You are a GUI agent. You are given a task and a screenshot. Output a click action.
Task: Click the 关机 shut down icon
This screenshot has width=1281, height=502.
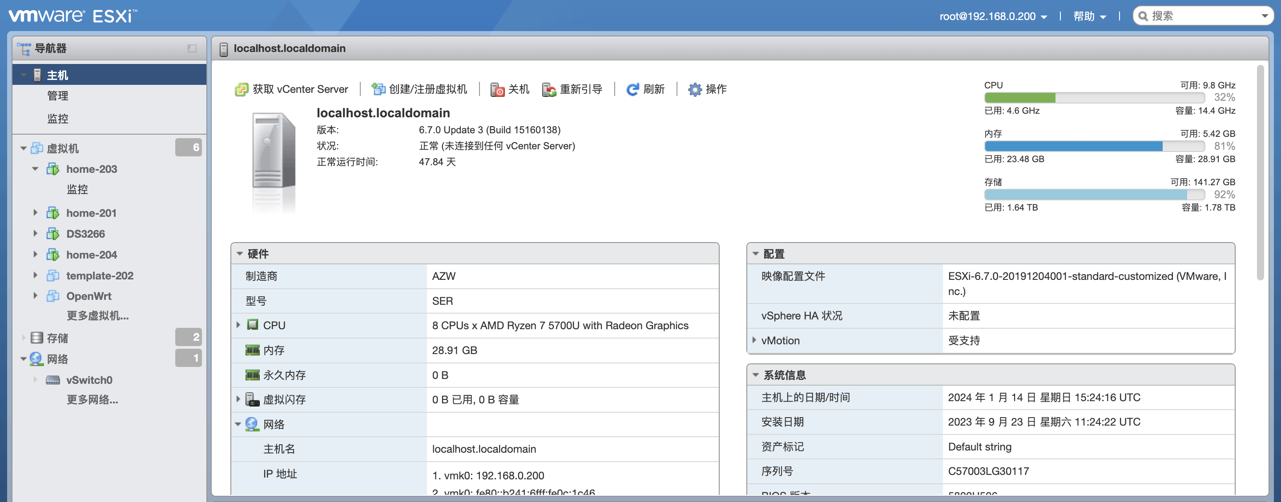(x=497, y=89)
